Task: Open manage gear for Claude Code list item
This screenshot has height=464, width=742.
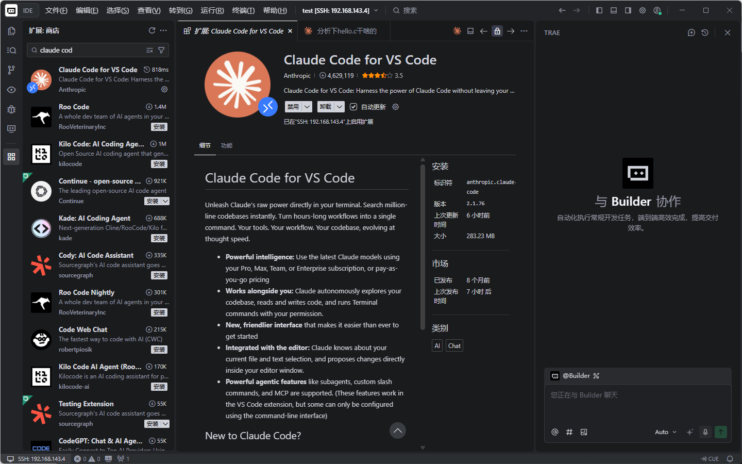Action: [x=164, y=89]
